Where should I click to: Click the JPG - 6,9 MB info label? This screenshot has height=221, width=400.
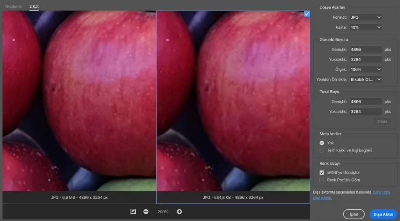tap(79, 197)
